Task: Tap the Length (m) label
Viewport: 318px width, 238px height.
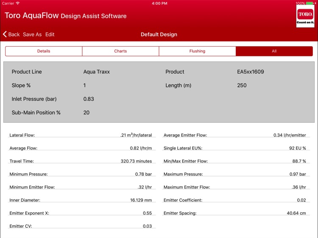Action: (178, 85)
